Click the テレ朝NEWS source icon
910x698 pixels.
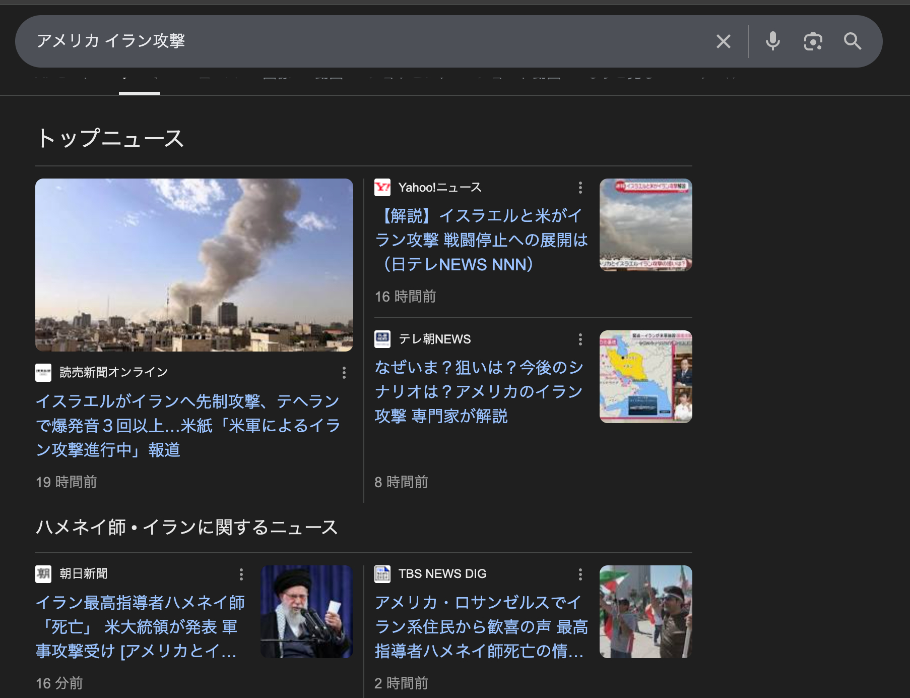click(383, 339)
